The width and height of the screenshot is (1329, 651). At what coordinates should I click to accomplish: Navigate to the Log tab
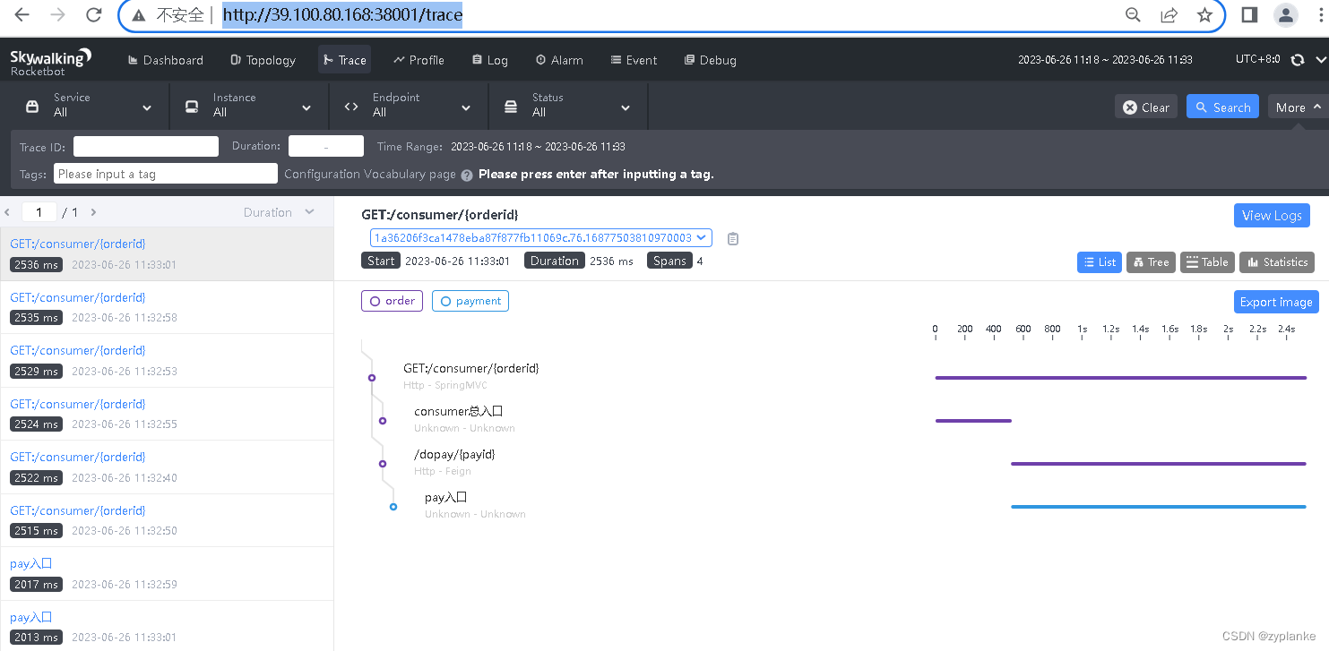tap(489, 60)
